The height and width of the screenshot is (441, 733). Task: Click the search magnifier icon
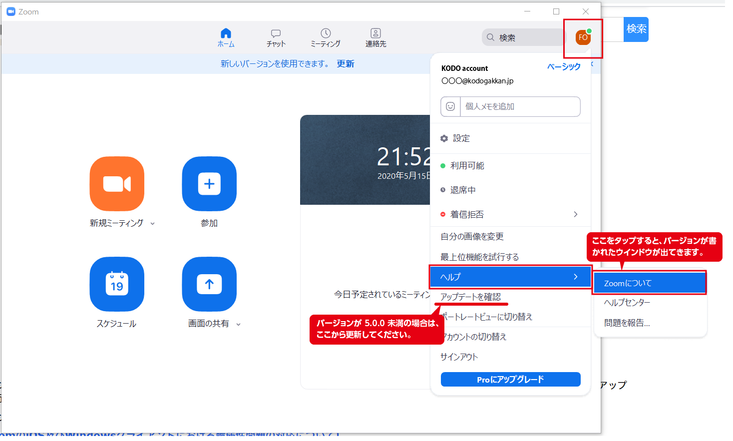click(490, 37)
